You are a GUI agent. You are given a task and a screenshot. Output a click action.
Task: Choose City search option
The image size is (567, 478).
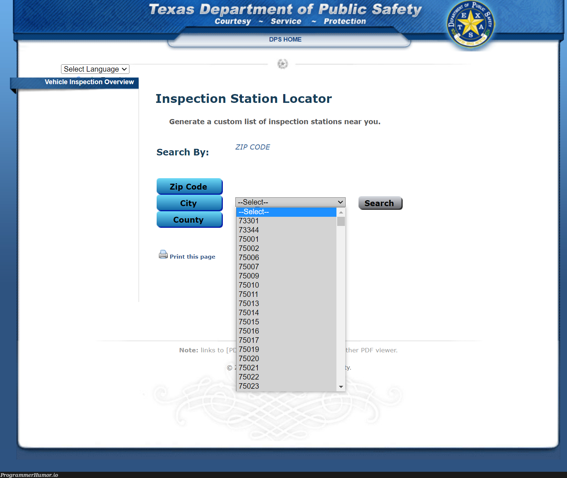[189, 203]
